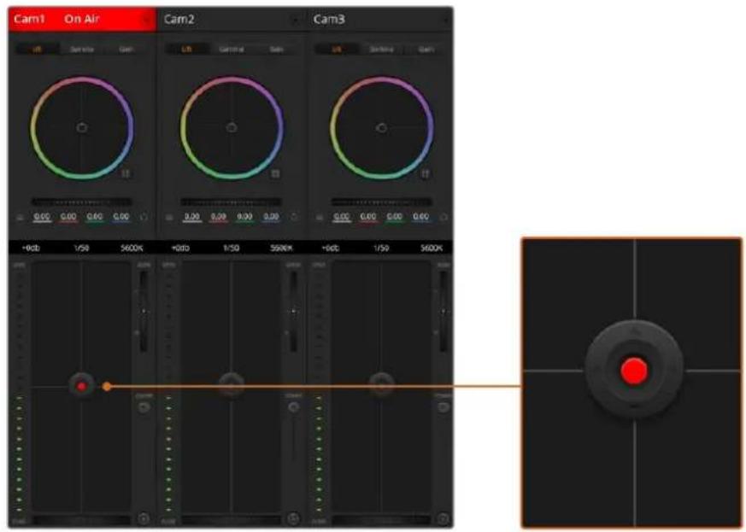Select the Gain tab for Cam1
The image size is (746, 532).
pos(126,49)
